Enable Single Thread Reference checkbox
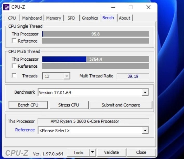The image size is (184, 159). click(x=14, y=41)
